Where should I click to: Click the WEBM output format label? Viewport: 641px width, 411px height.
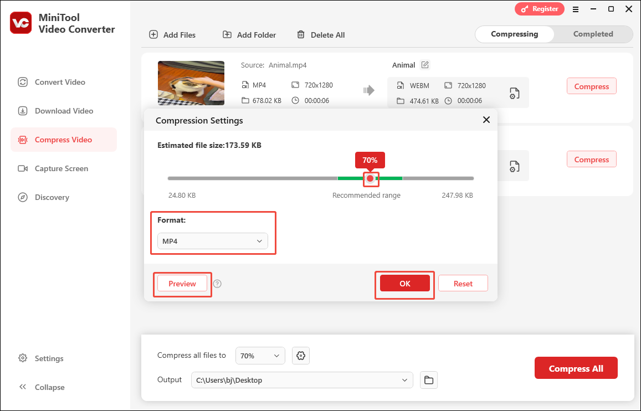[419, 86]
